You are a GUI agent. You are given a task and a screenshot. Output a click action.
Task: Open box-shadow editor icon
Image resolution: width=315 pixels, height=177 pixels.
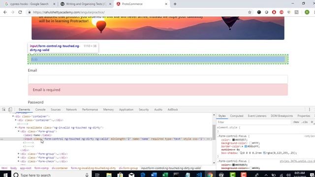coord(241,153)
